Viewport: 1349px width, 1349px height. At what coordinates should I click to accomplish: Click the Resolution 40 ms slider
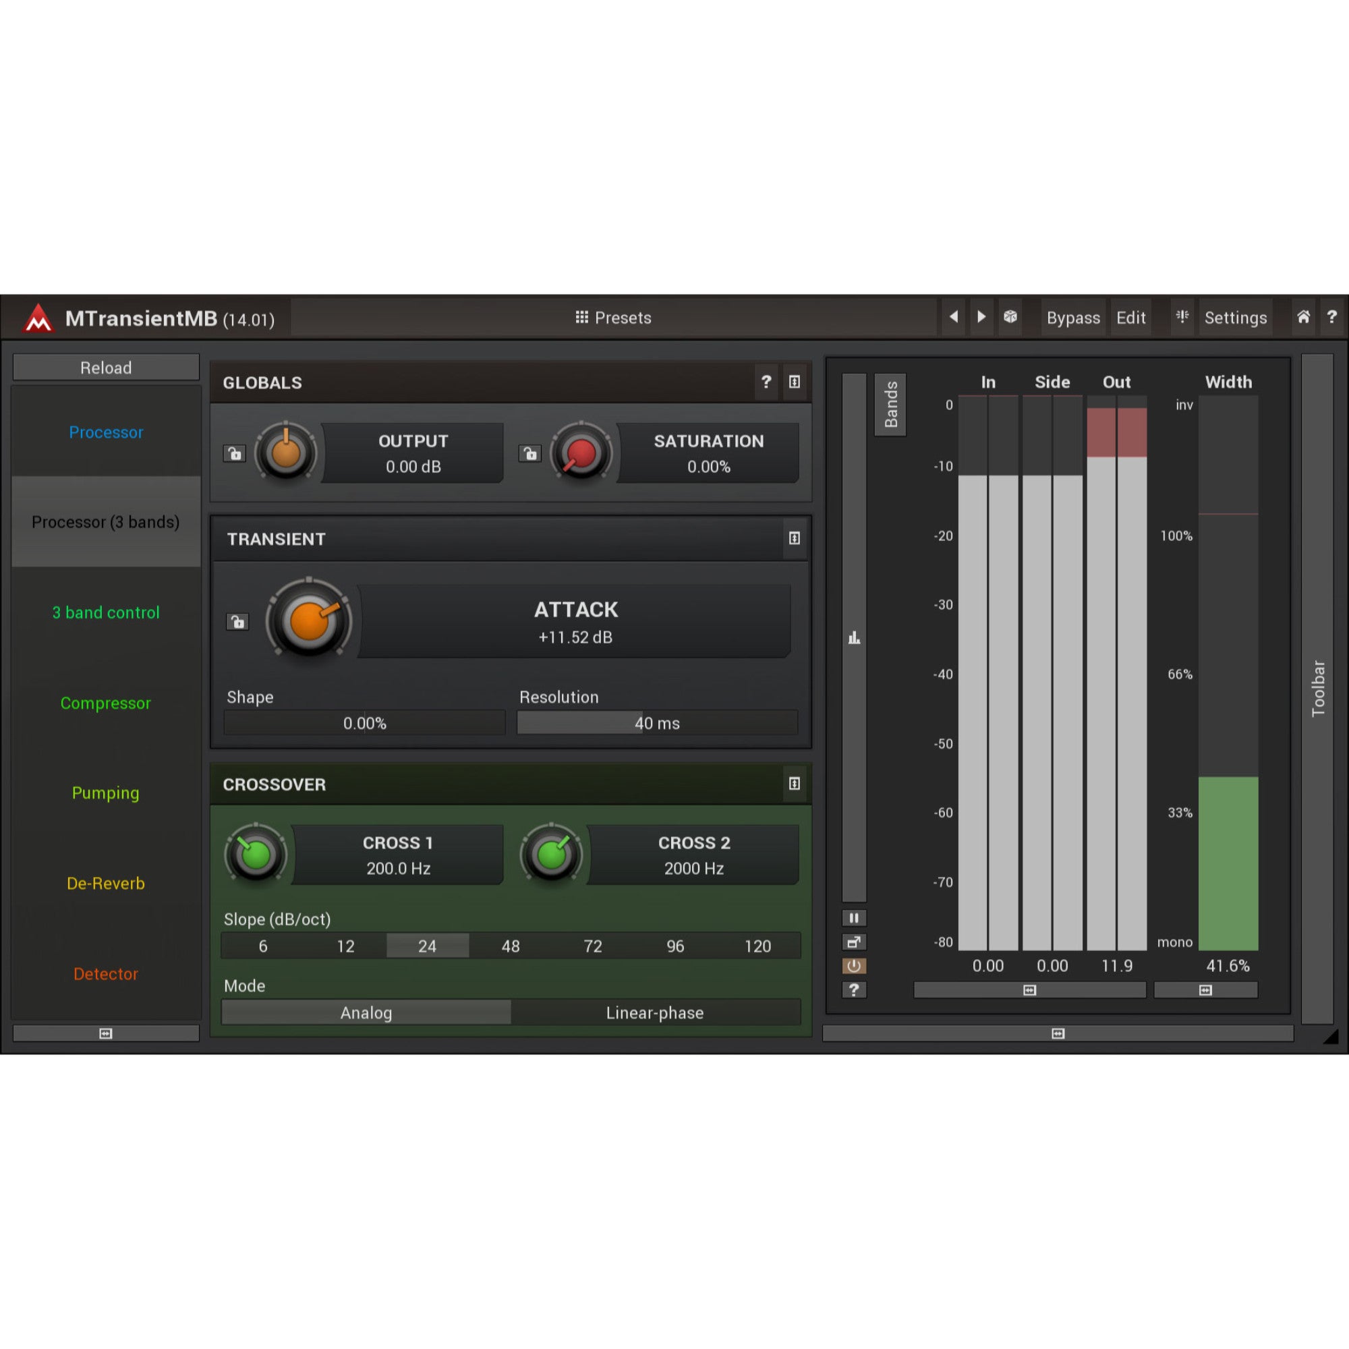tap(657, 722)
